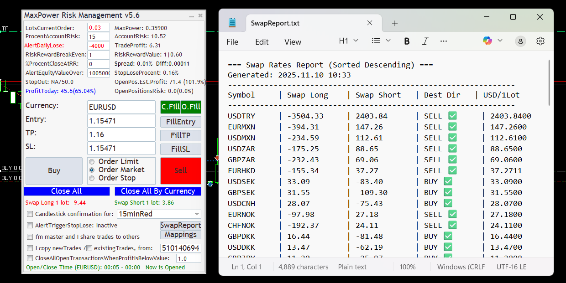Enable AlertTriggerStopLose checkbox
566x283 pixels.
point(30,226)
